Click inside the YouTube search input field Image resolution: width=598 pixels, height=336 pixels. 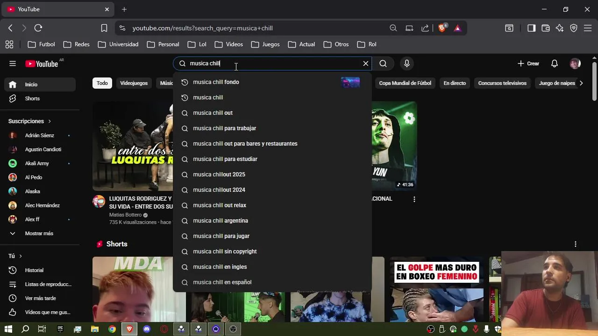coord(273,63)
